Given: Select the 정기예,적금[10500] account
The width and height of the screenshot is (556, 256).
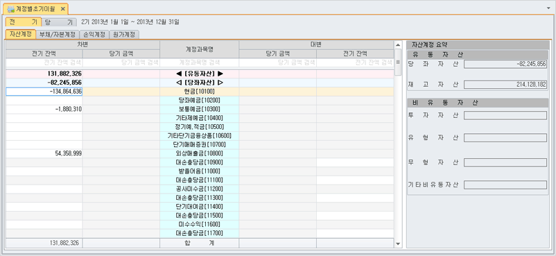Looking at the screenshot, I should (199, 127).
